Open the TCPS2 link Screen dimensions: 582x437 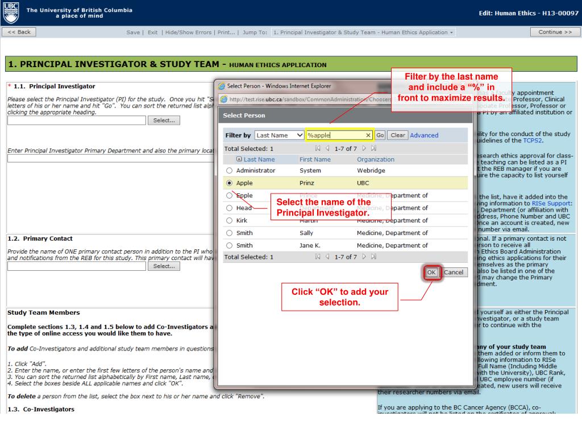532,141
